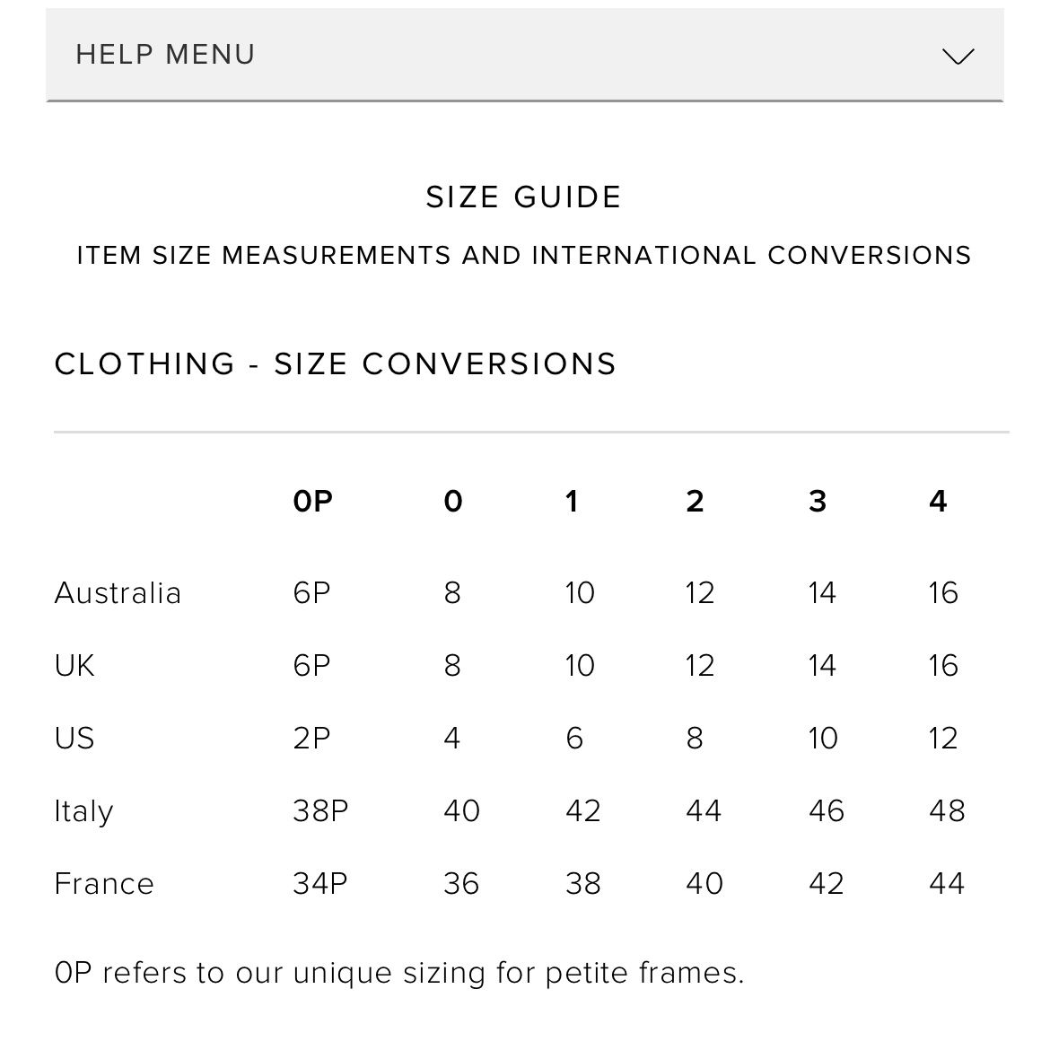
Task: Click the 2P cell in US row
Action: pyautogui.click(x=311, y=739)
